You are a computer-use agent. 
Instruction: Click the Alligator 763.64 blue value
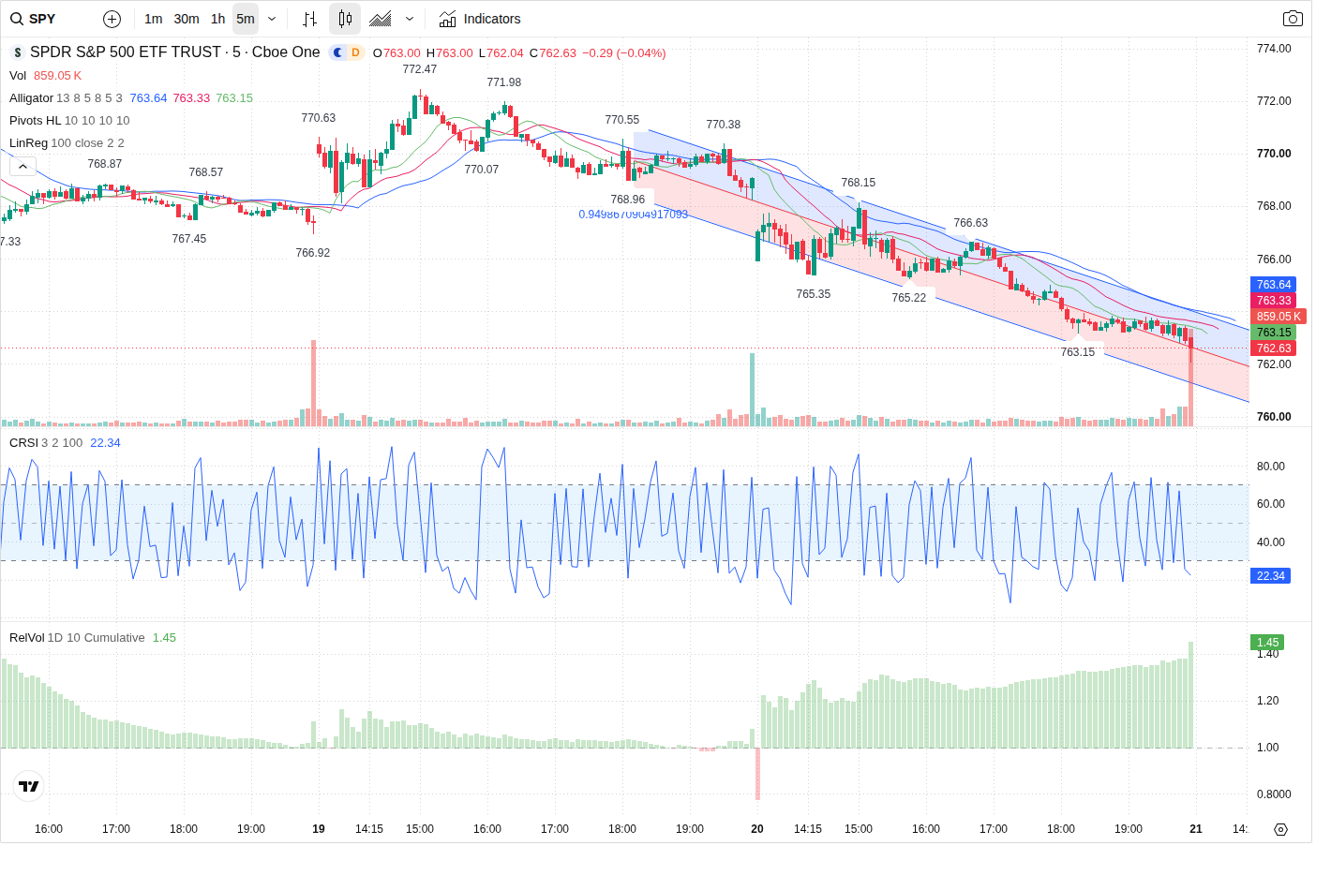click(x=148, y=98)
